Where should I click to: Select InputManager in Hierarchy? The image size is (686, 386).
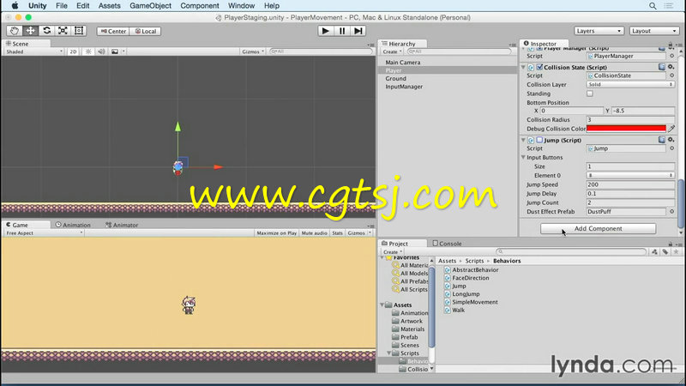404,87
